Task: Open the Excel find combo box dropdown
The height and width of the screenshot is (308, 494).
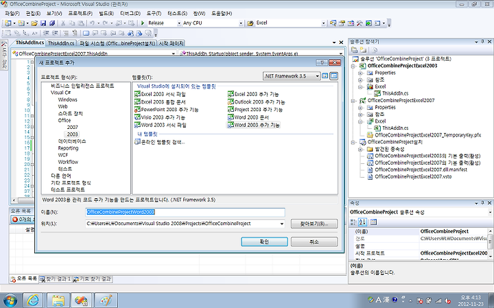Action: pyautogui.click(x=323, y=23)
